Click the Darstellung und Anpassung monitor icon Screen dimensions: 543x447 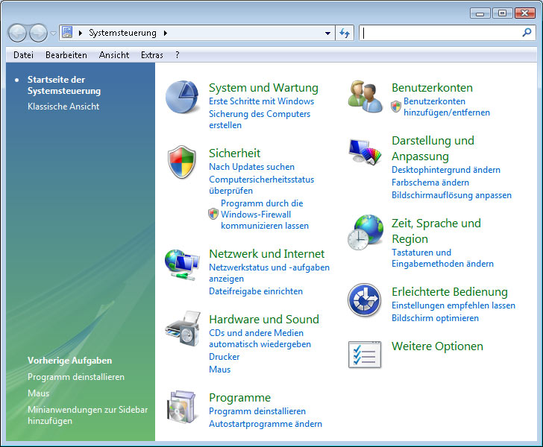point(365,151)
